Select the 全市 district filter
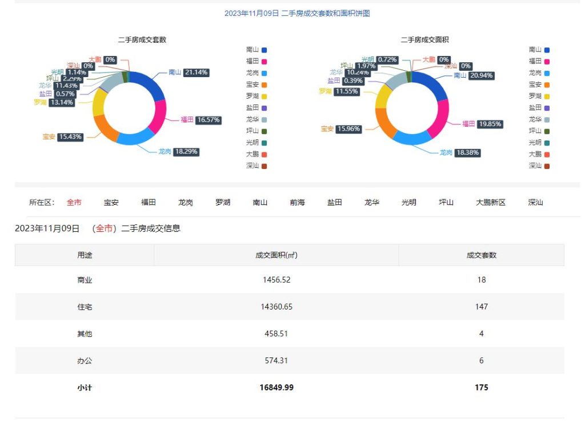 [x=74, y=202]
